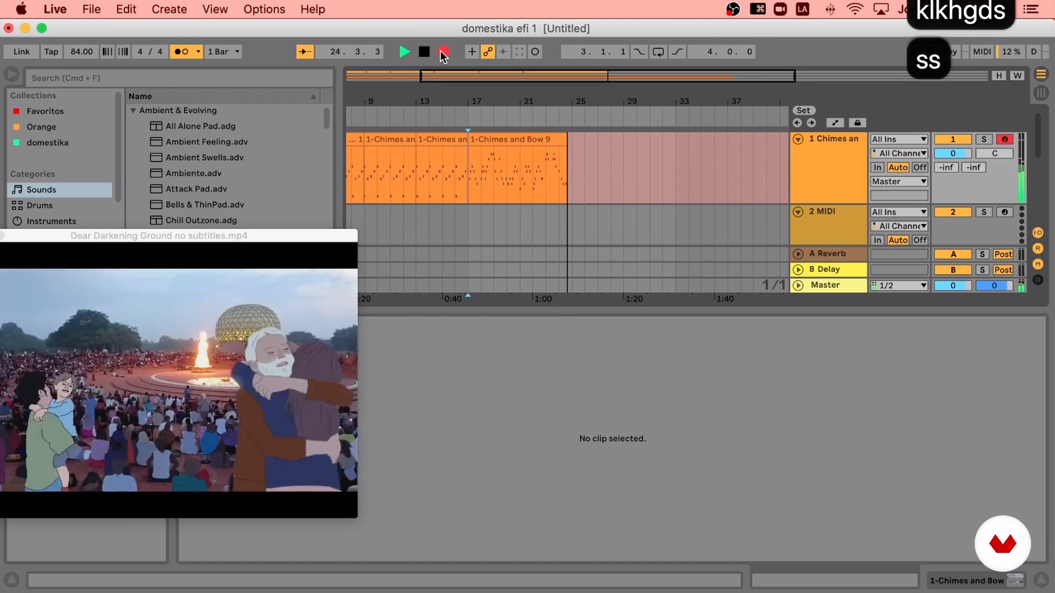Toggle Capture MIDI button

point(519,52)
